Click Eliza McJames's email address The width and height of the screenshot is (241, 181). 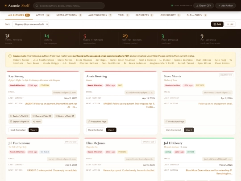[x=140, y=159]
